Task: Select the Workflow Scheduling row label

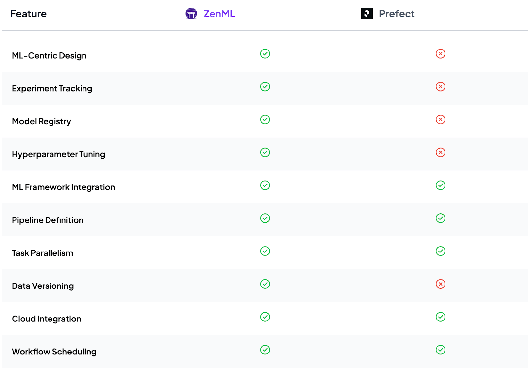Action: pos(54,352)
